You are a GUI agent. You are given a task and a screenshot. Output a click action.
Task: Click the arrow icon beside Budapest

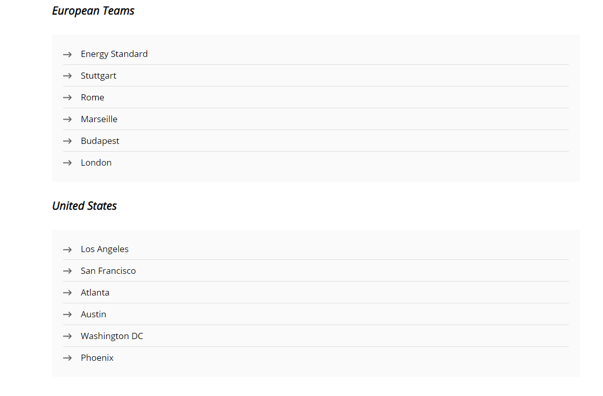coord(67,141)
